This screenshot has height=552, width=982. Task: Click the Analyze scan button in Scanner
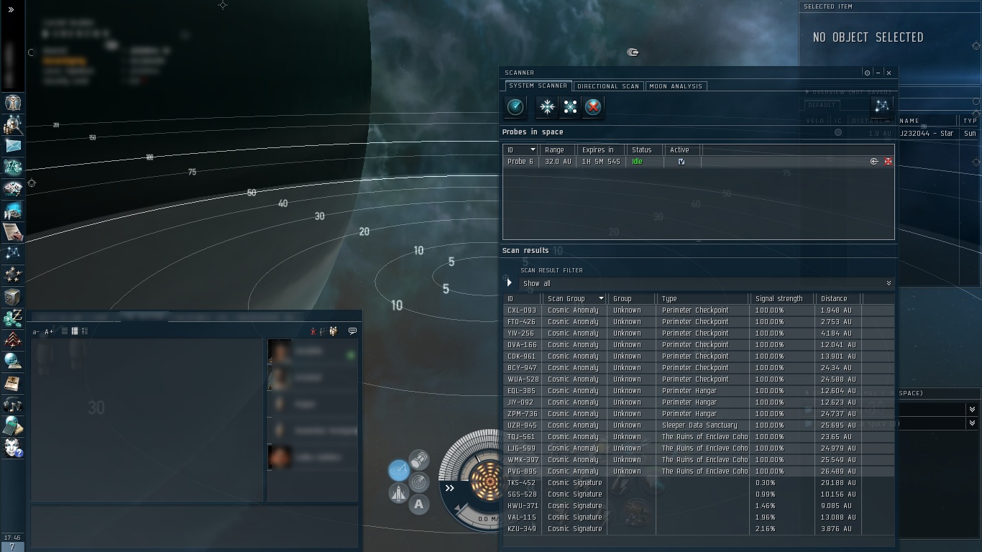point(515,107)
